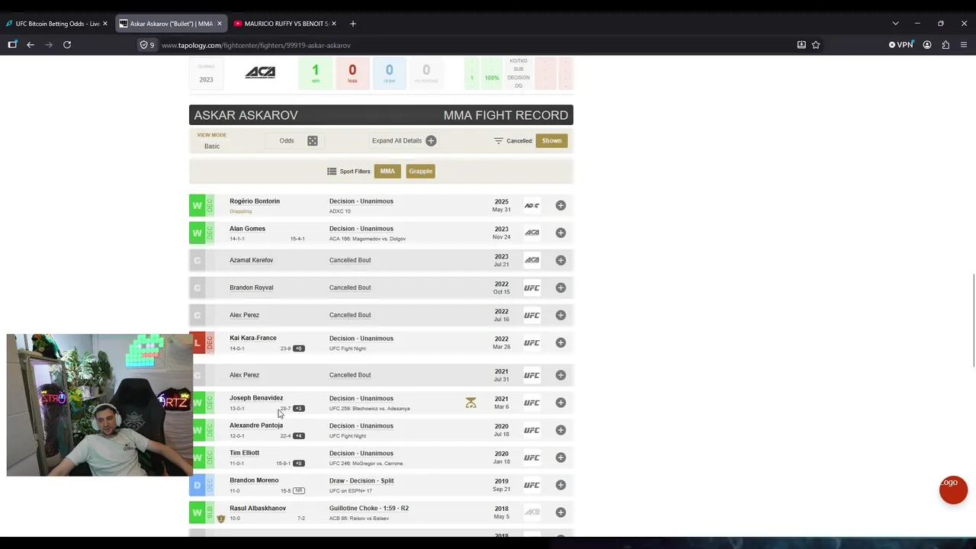Bookmark this page with the star icon

(816, 45)
